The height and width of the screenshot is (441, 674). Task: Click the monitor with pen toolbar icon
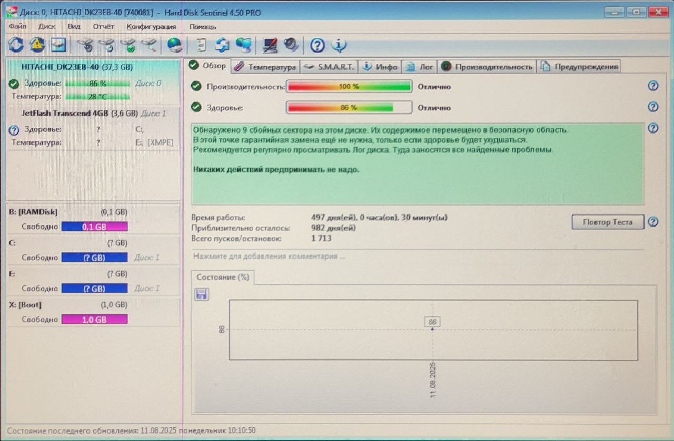[270, 45]
